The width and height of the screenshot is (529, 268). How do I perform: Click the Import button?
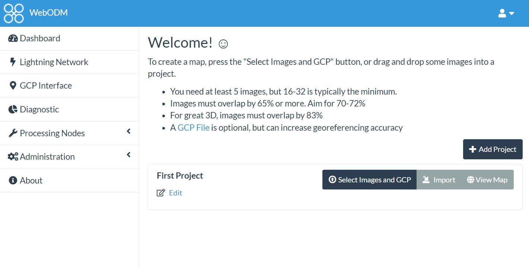coord(439,180)
